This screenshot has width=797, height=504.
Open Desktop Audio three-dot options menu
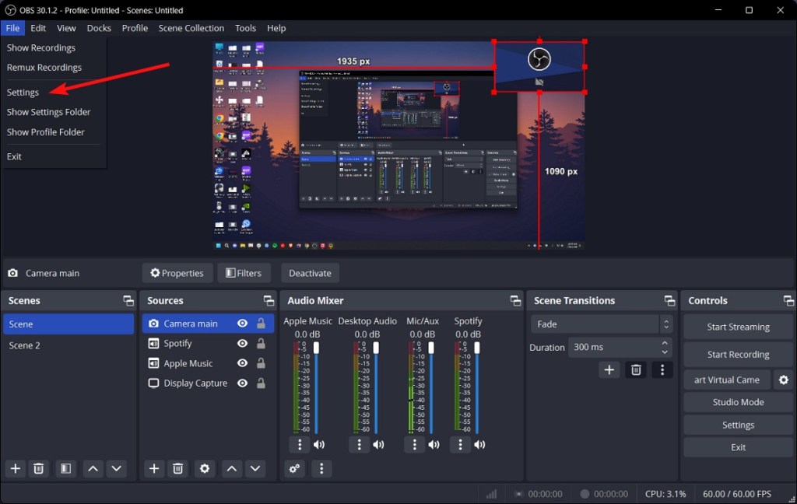pos(359,445)
